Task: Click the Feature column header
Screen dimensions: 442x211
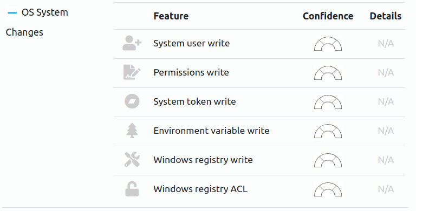Action: click(171, 16)
